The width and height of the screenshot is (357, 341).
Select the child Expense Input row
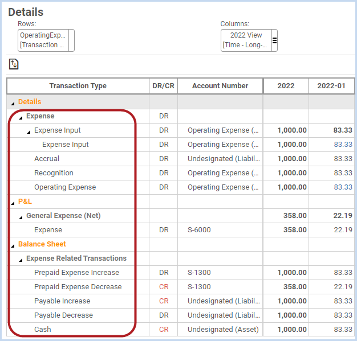point(66,145)
